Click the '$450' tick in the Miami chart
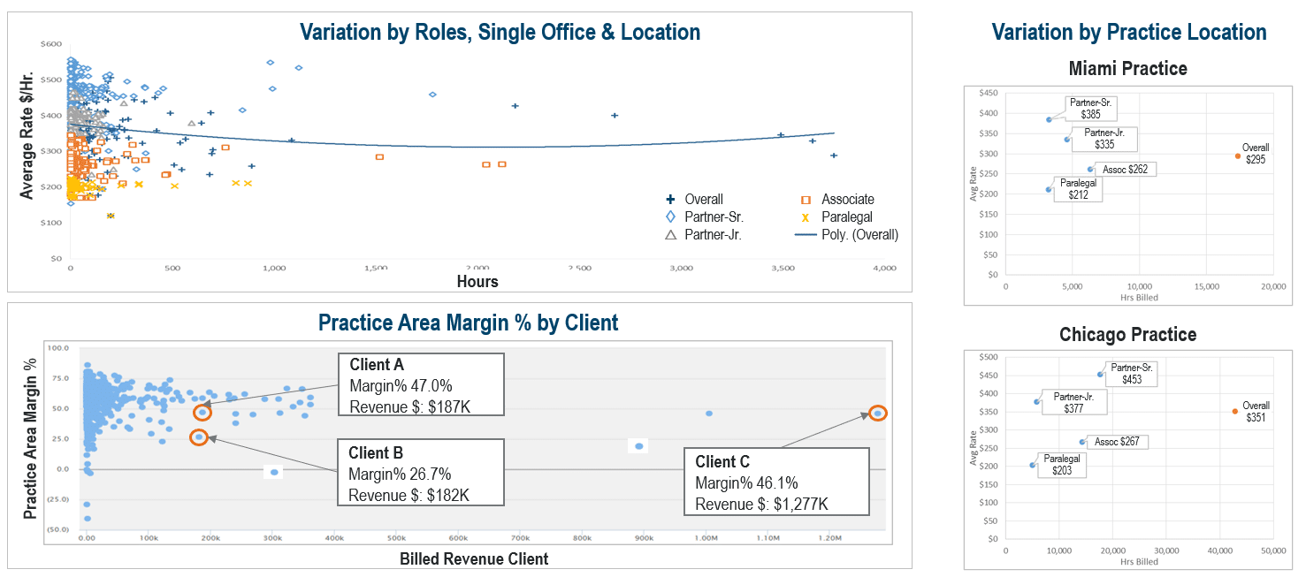This screenshot has width=1306, height=577. [x=988, y=93]
